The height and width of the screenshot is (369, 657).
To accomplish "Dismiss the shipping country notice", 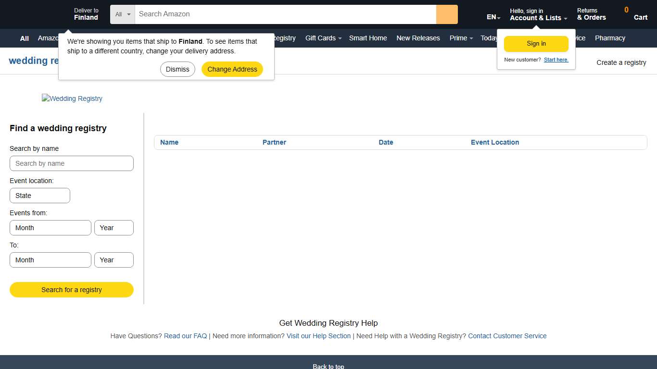I will (x=177, y=69).
